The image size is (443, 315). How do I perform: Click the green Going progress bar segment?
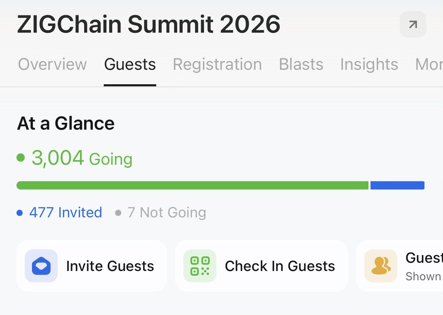tap(192, 185)
